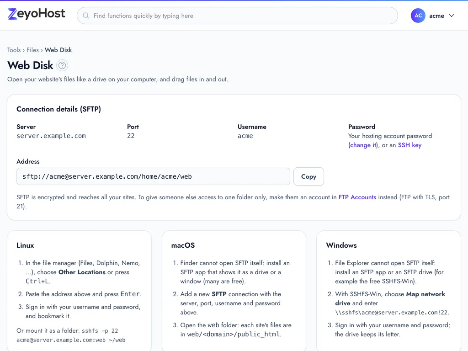Open the Web Disk help icon
468x351 pixels.
click(62, 65)
